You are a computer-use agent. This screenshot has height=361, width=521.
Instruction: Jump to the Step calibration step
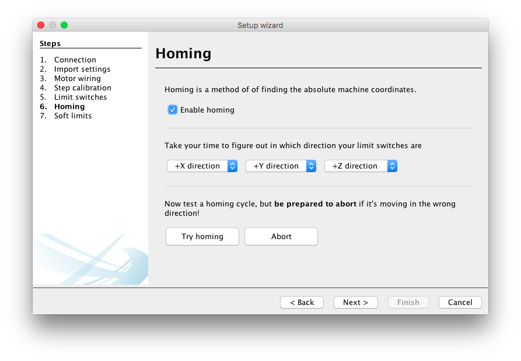click(82, 87)
